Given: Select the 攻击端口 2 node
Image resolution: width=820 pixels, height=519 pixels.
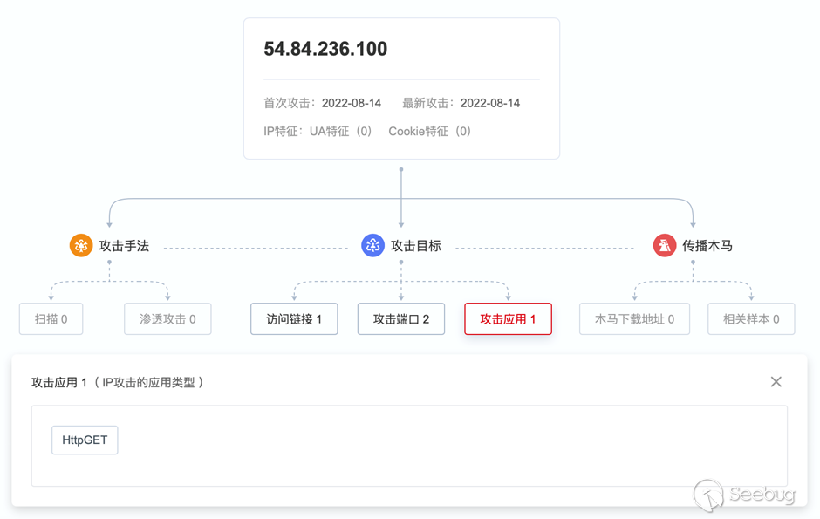Looking at the screenshot, I should point(401,319).
